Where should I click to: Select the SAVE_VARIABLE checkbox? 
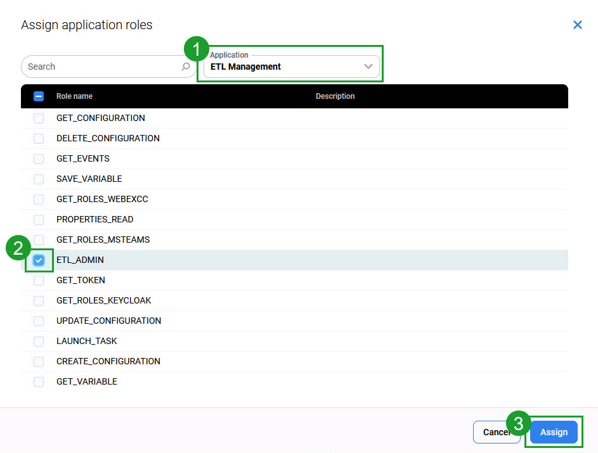point(39,179)
